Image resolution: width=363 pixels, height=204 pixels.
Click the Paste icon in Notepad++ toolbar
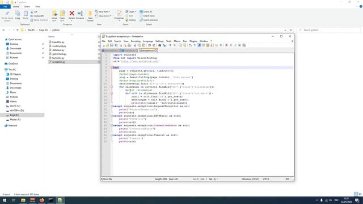pos(143,45)
